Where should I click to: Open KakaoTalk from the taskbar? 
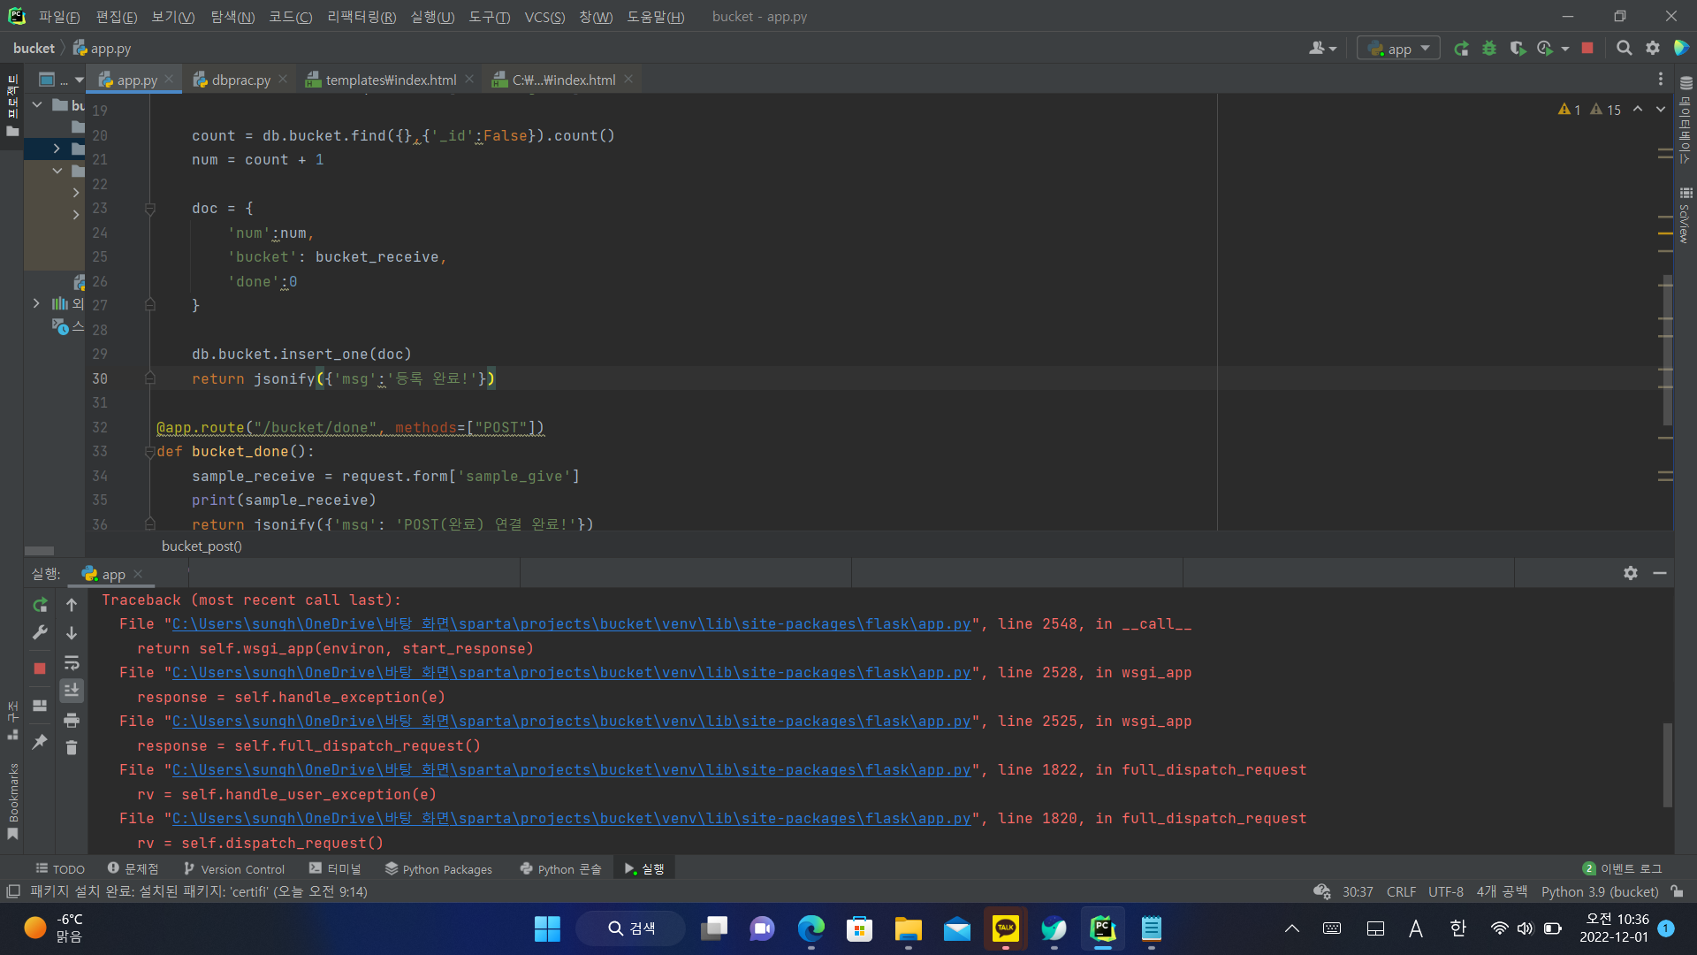tap(1006, 928)
